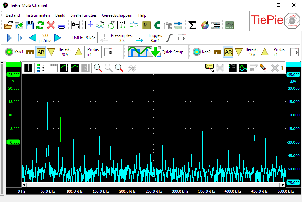Open the Snelle functies menu
This screenshot has height=202, width=302.
pyautogui.click(x=83, y=15)
